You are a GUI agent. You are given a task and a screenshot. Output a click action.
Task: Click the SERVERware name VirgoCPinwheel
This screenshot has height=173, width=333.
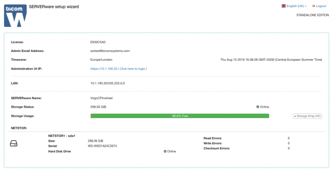(101, 98)
